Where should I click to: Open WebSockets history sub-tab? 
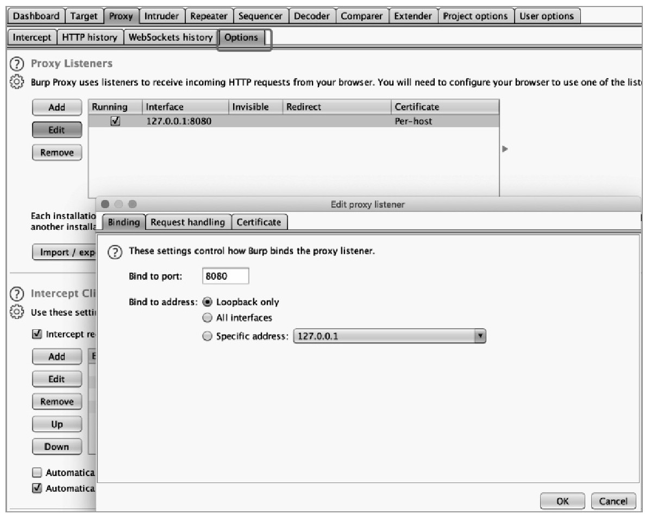pos(171,37)
